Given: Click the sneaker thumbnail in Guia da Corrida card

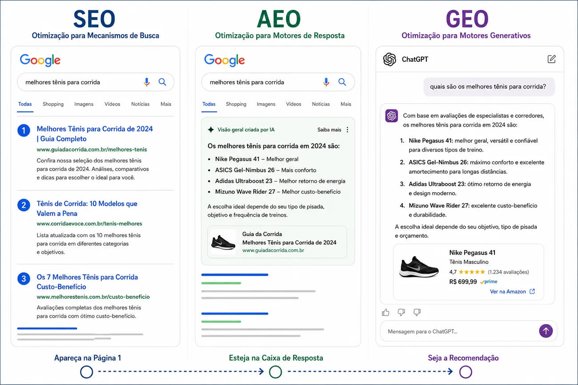Looking at the screenshot, I should [224, 242].
